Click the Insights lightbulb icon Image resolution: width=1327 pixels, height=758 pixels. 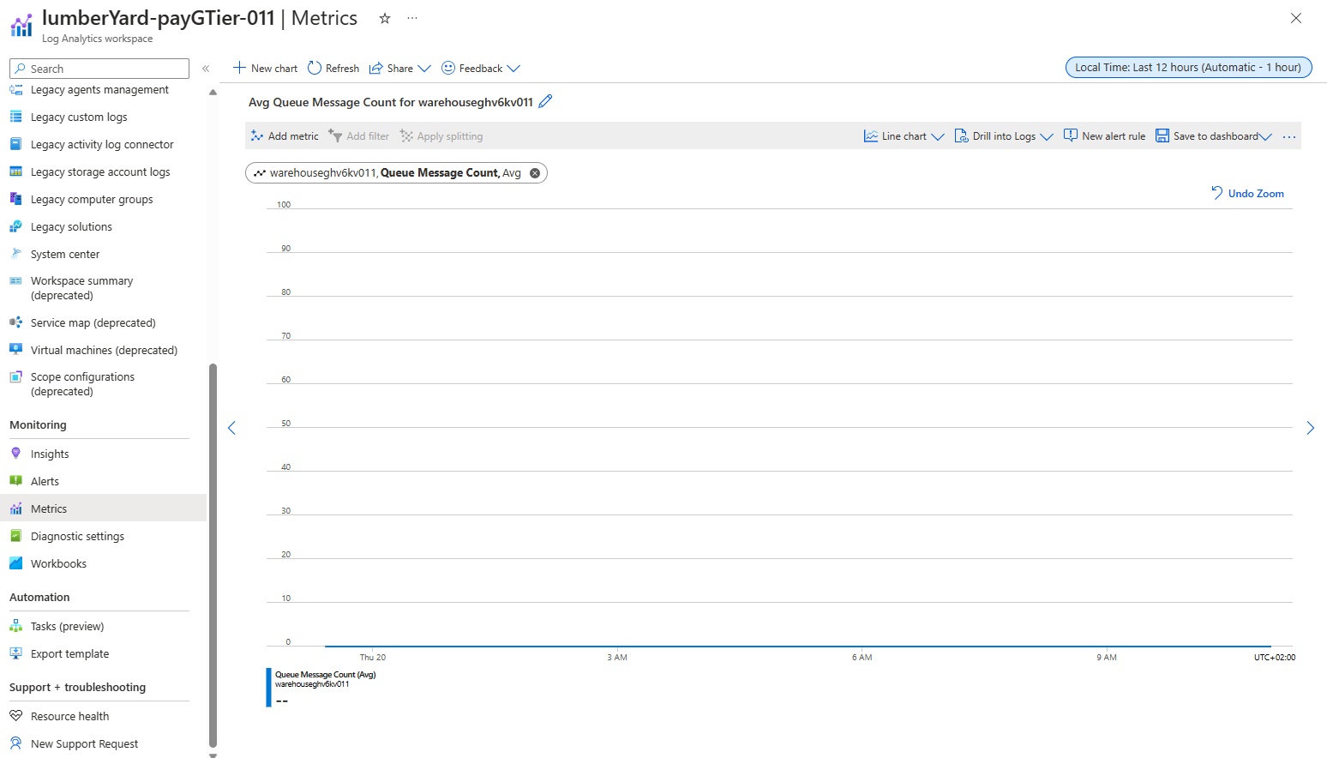(15, 454)
